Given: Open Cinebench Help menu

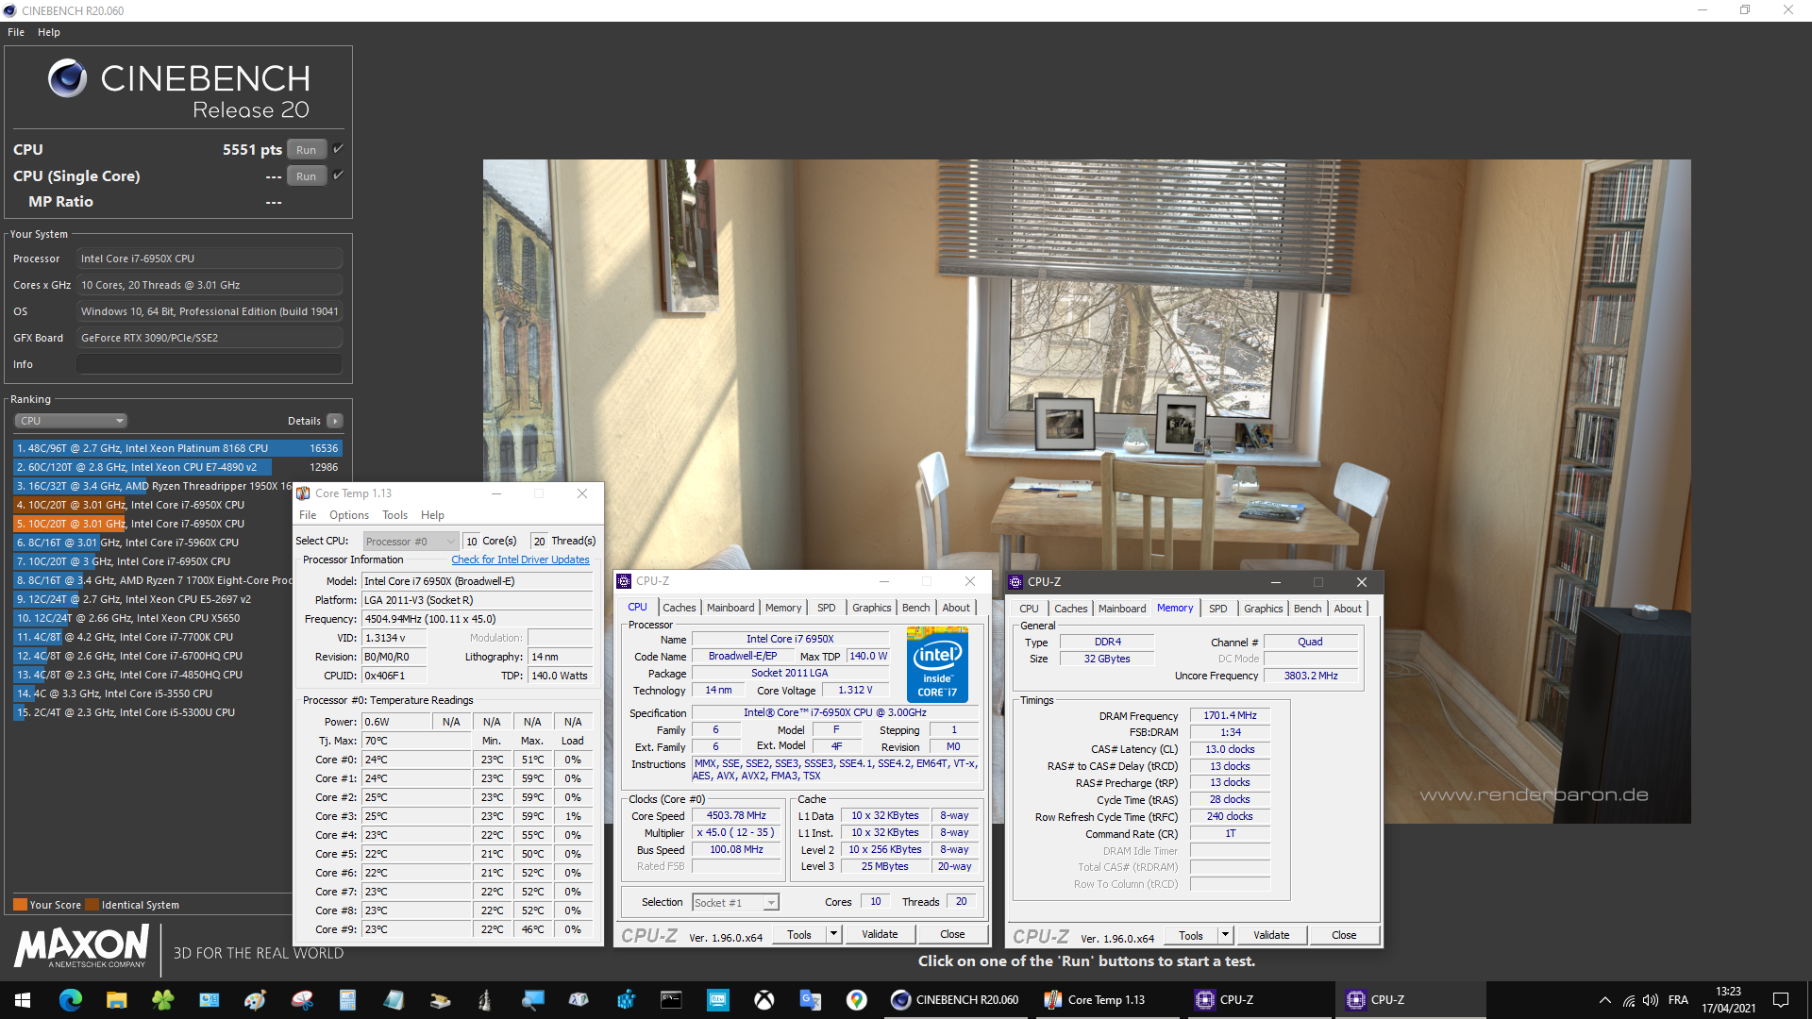Looking at the screenshot, I should click(x=49, y=32).
